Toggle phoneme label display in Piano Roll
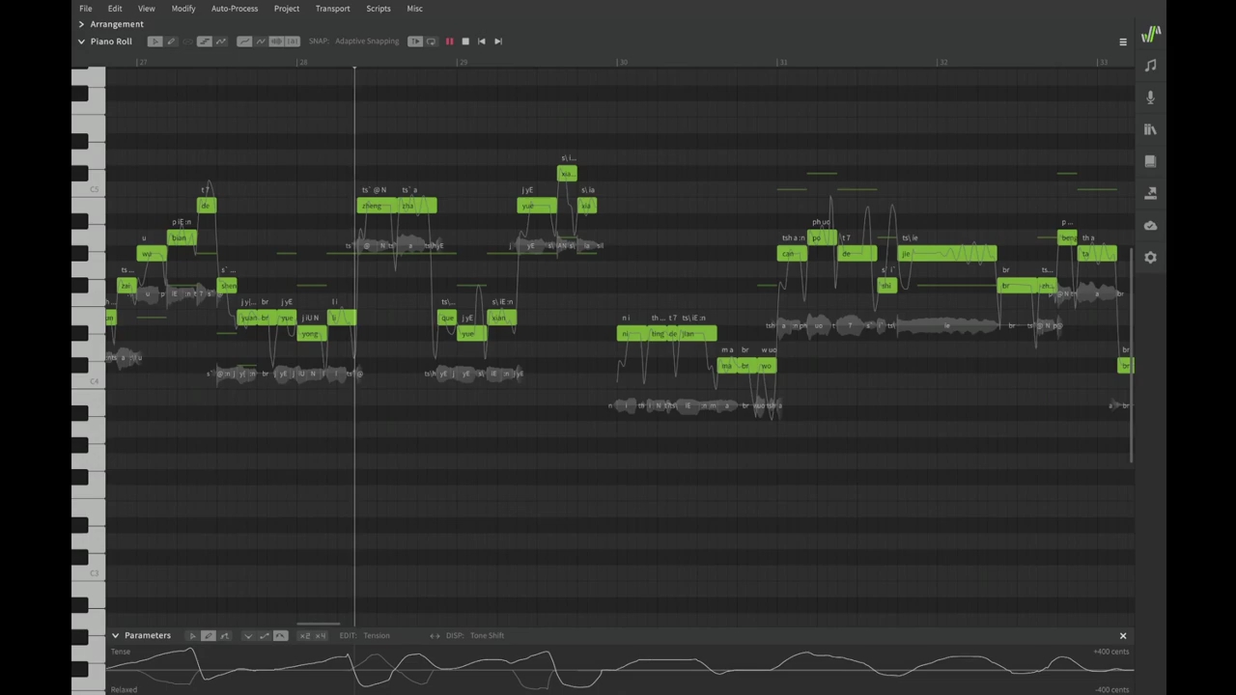 (x=292, y=42)
